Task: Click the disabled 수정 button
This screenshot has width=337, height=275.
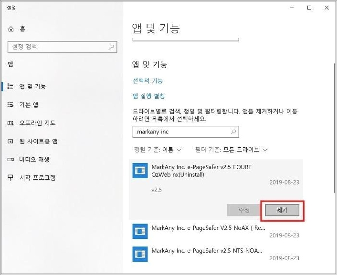Action: tap(244, 210)
